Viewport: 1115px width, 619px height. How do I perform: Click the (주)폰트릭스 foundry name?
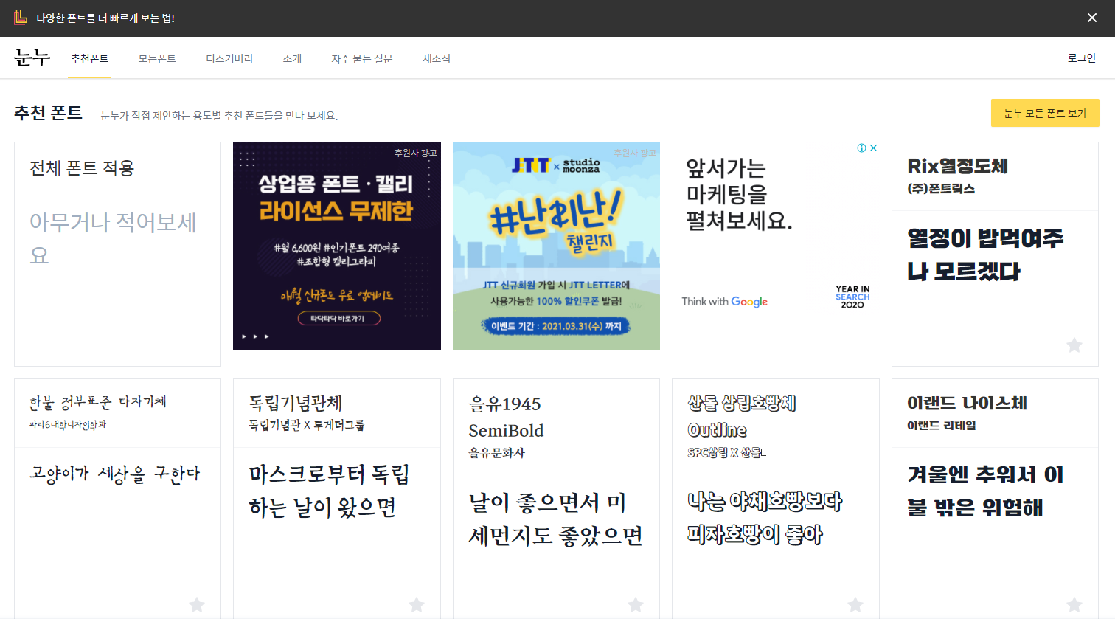pyautogui.click(x=941, y=189)
